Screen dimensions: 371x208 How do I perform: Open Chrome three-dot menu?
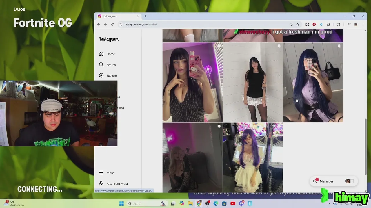point(363,25)
